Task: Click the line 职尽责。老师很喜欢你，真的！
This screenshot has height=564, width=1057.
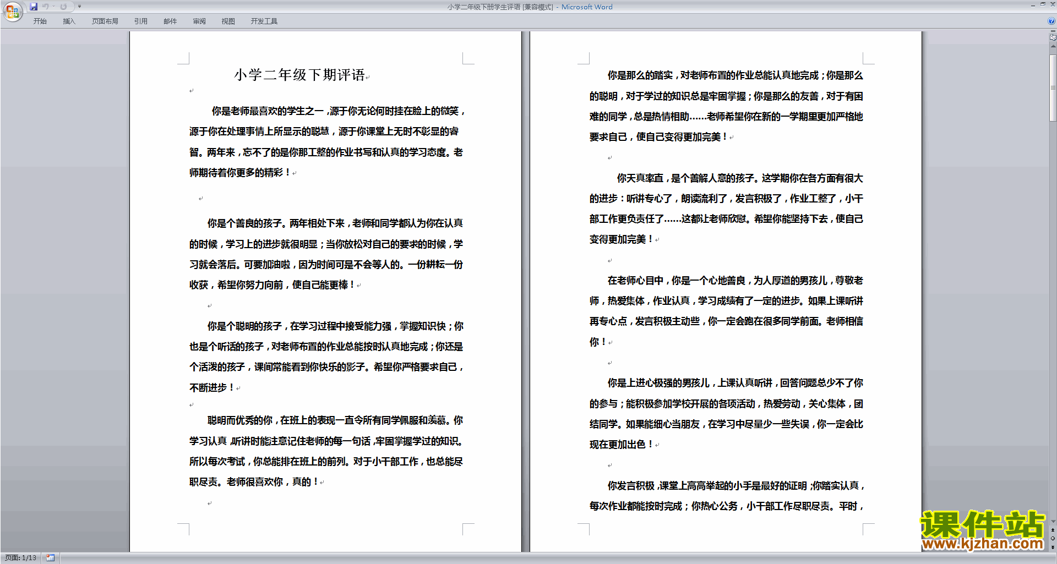Action: pyautogui.click(x=254, y=482)
